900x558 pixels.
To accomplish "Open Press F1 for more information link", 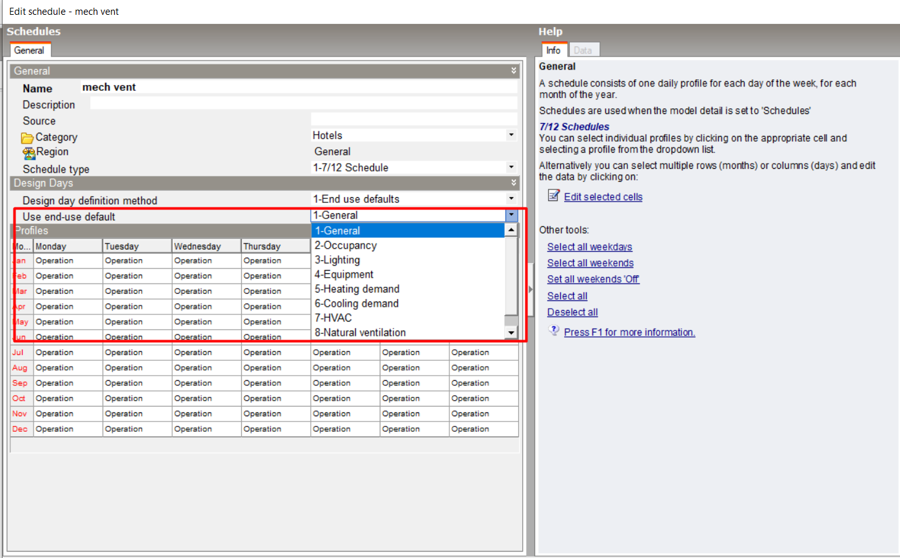I will tap(629, 332).
